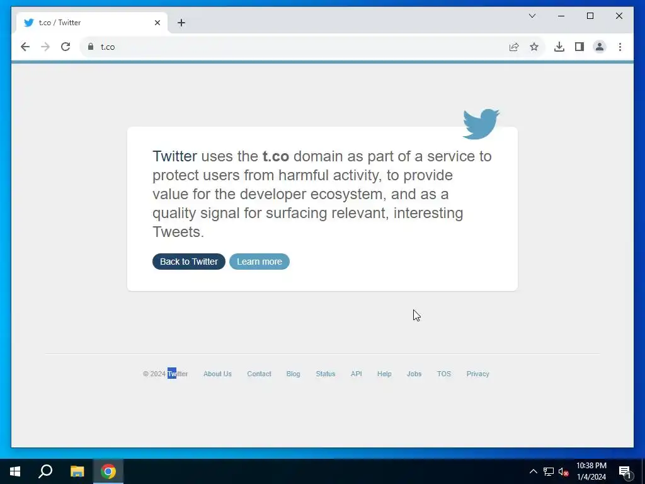This screenshot has height=484, width=645.
Task: Click the browser back arrow
Action: pyautogui.click(x=25, y=47)
